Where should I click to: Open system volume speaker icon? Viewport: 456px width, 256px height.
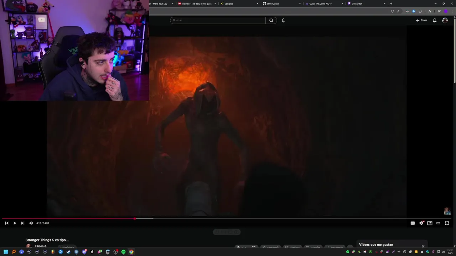pos(443,252)
